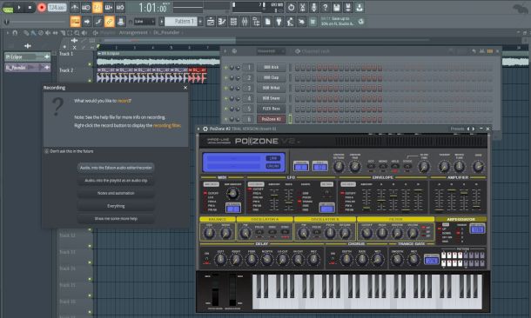The height and width of the screenshot is (318, 531).
Task: Click the PoiZone pitch wheel
Action: point(215,290)
